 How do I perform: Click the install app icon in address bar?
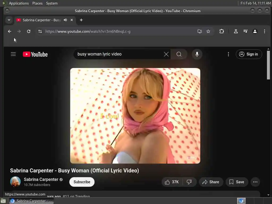pos(200,31)
